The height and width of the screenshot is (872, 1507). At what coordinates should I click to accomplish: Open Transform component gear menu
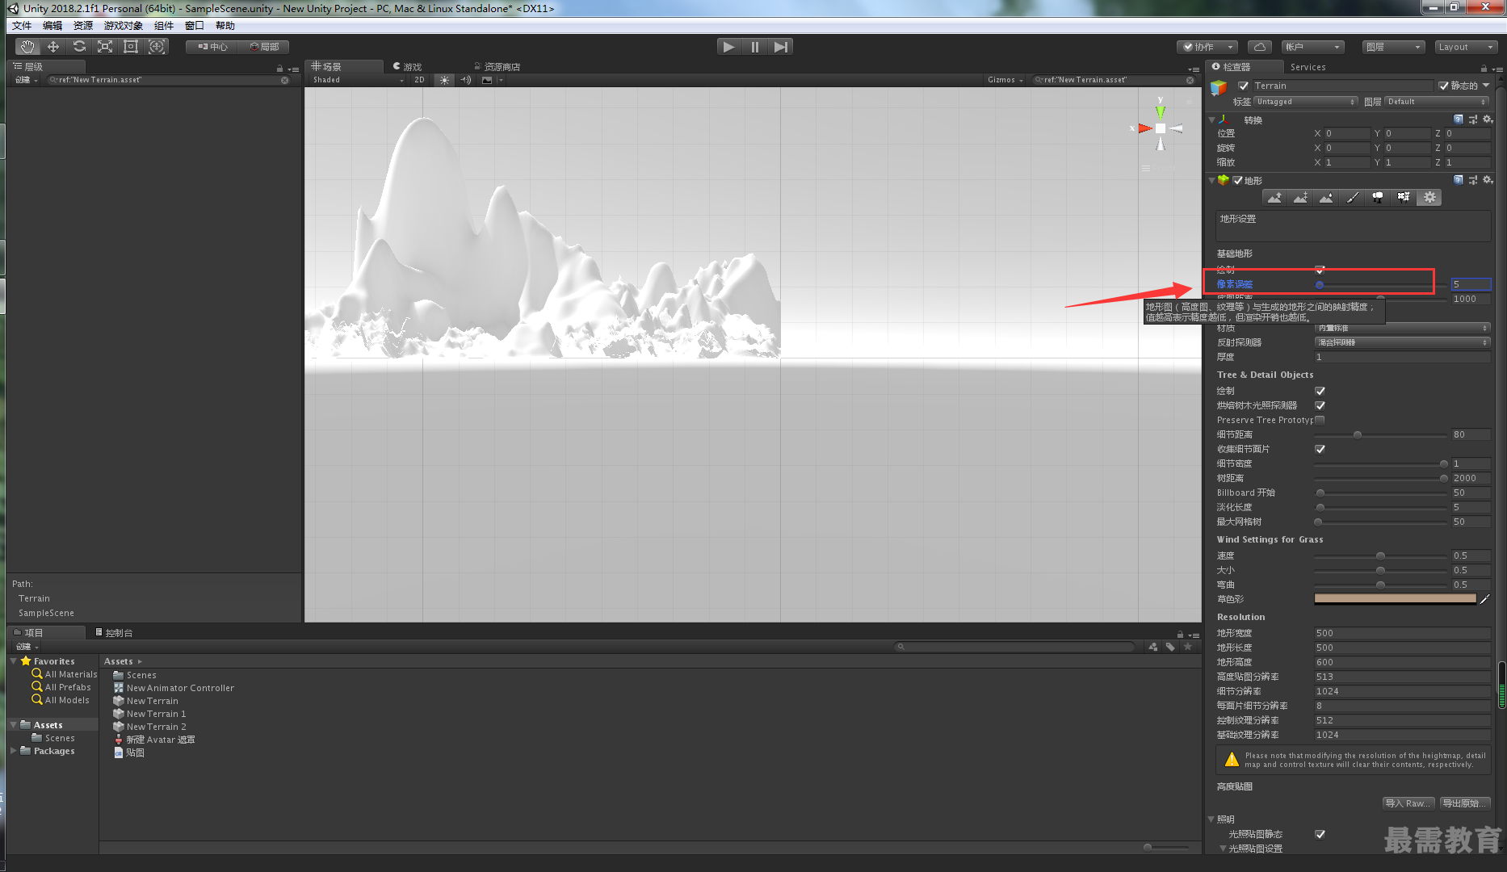coord(1488,119)
